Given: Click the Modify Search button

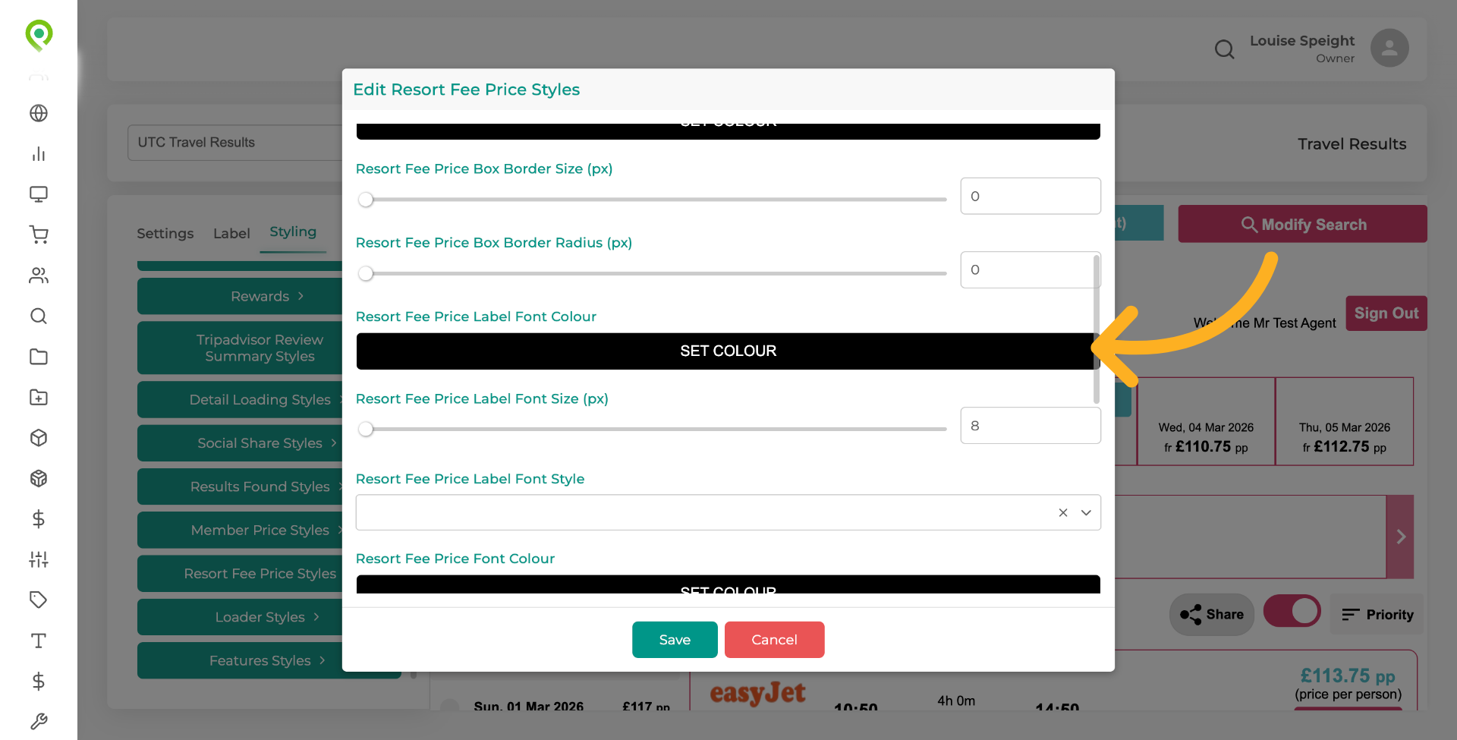Looking at the screenshot, I should (x=1302, y=224).
